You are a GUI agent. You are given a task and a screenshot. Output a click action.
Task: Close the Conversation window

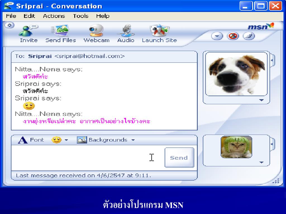point(275,6)
